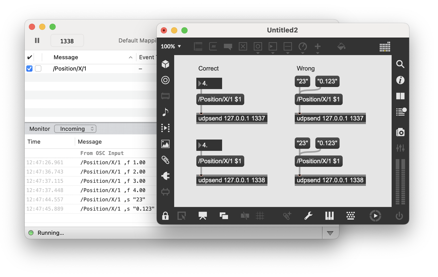Click upper "23" message box in Wrong
The height and width of the screenshot is (277, 438).
[302, 81]
